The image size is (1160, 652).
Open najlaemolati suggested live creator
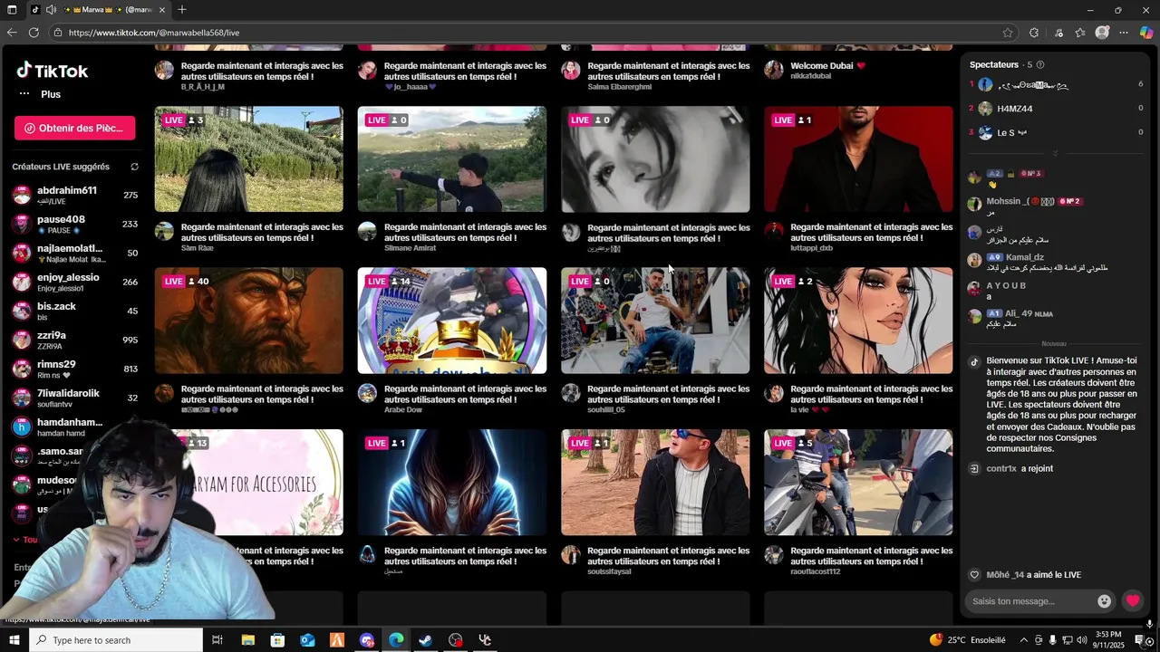click(x=74, y=253)
